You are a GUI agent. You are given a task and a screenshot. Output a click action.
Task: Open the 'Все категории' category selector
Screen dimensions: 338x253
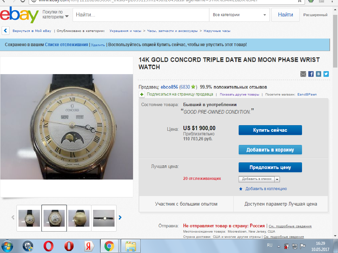(x=239, y=15)
